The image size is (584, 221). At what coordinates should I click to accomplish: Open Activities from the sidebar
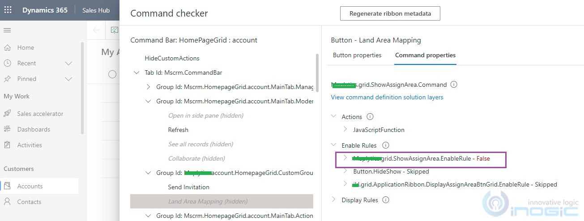(x=30, y=145)
